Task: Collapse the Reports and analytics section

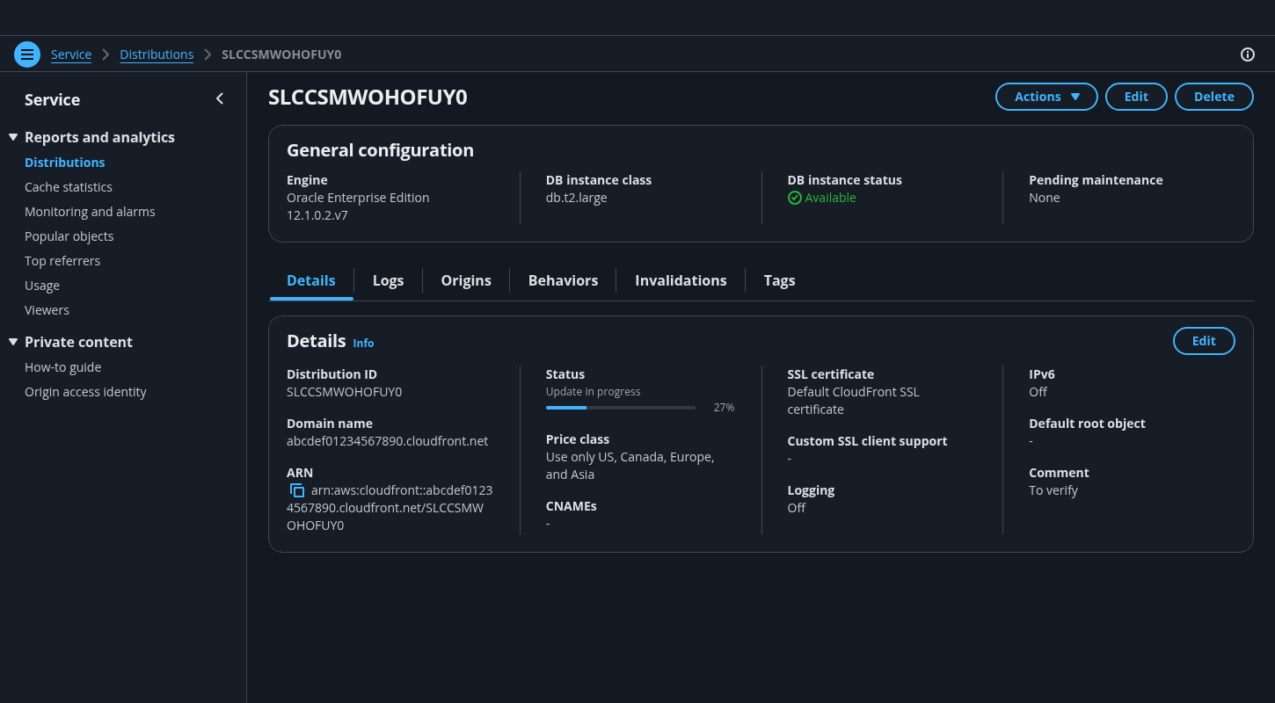Action: (13, 137)
